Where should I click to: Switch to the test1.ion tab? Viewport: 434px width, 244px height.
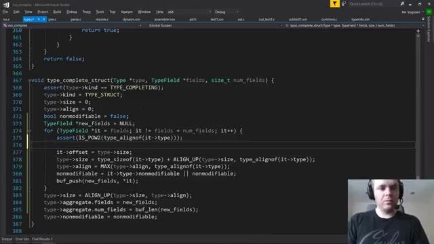pos(217,20)
